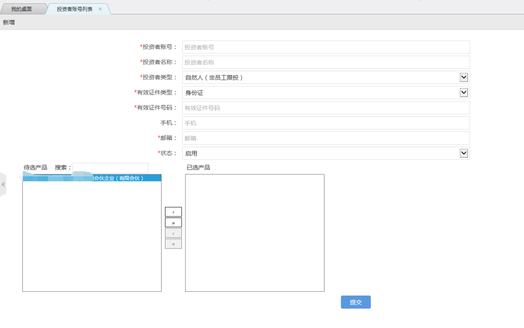This screenshot has width=524, height=328.
Task: Remove all products with double left arrow
Action: click(x=173, y=244)
